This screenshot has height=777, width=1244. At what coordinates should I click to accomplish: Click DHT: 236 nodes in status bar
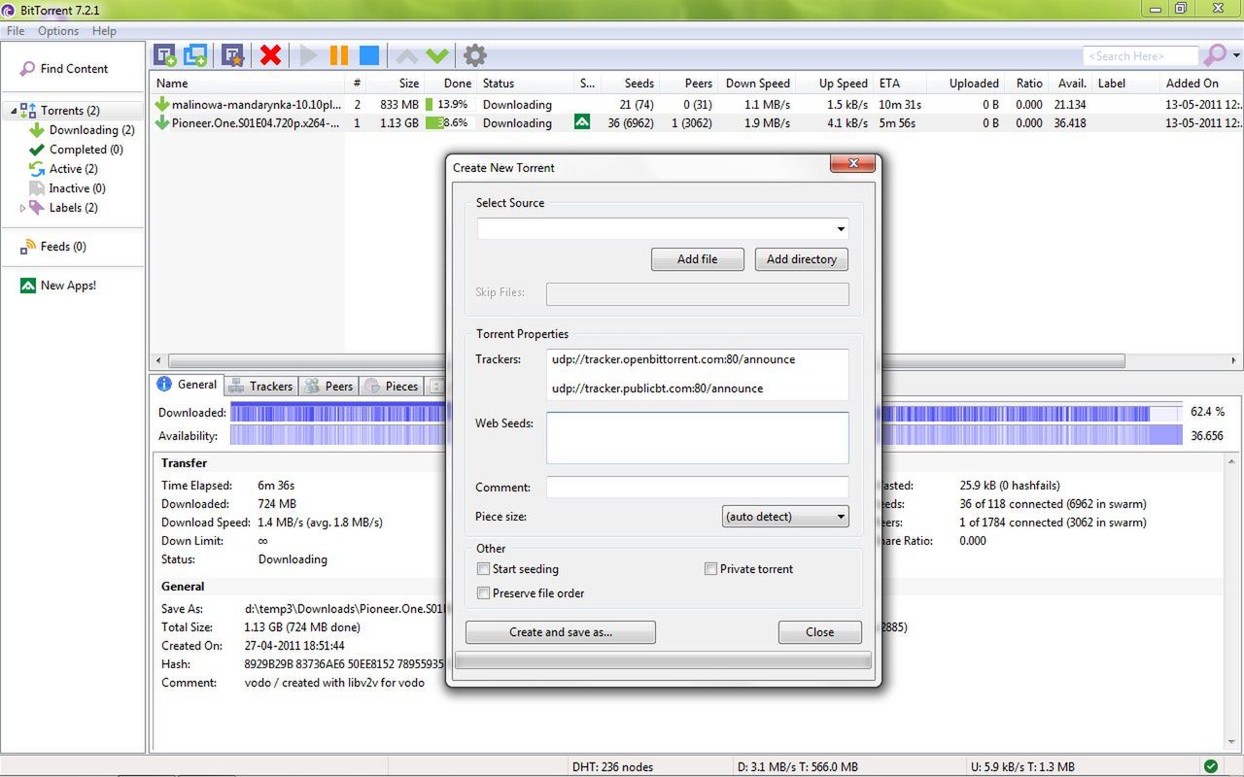click(612, 767)
